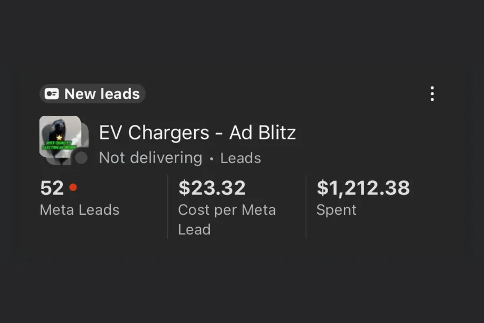Click the $23.32 cost value
This screenshot has height=323, width=484.
[212, 188]
